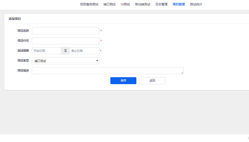Click the 保存 button
Screen dimensions: 249x142
(123, 81)
